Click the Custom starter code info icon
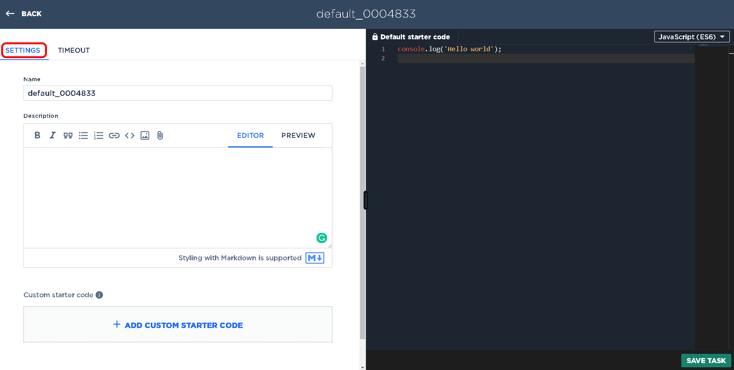The width and height of the screenshot is (734, 370). [x=99, y=295]
